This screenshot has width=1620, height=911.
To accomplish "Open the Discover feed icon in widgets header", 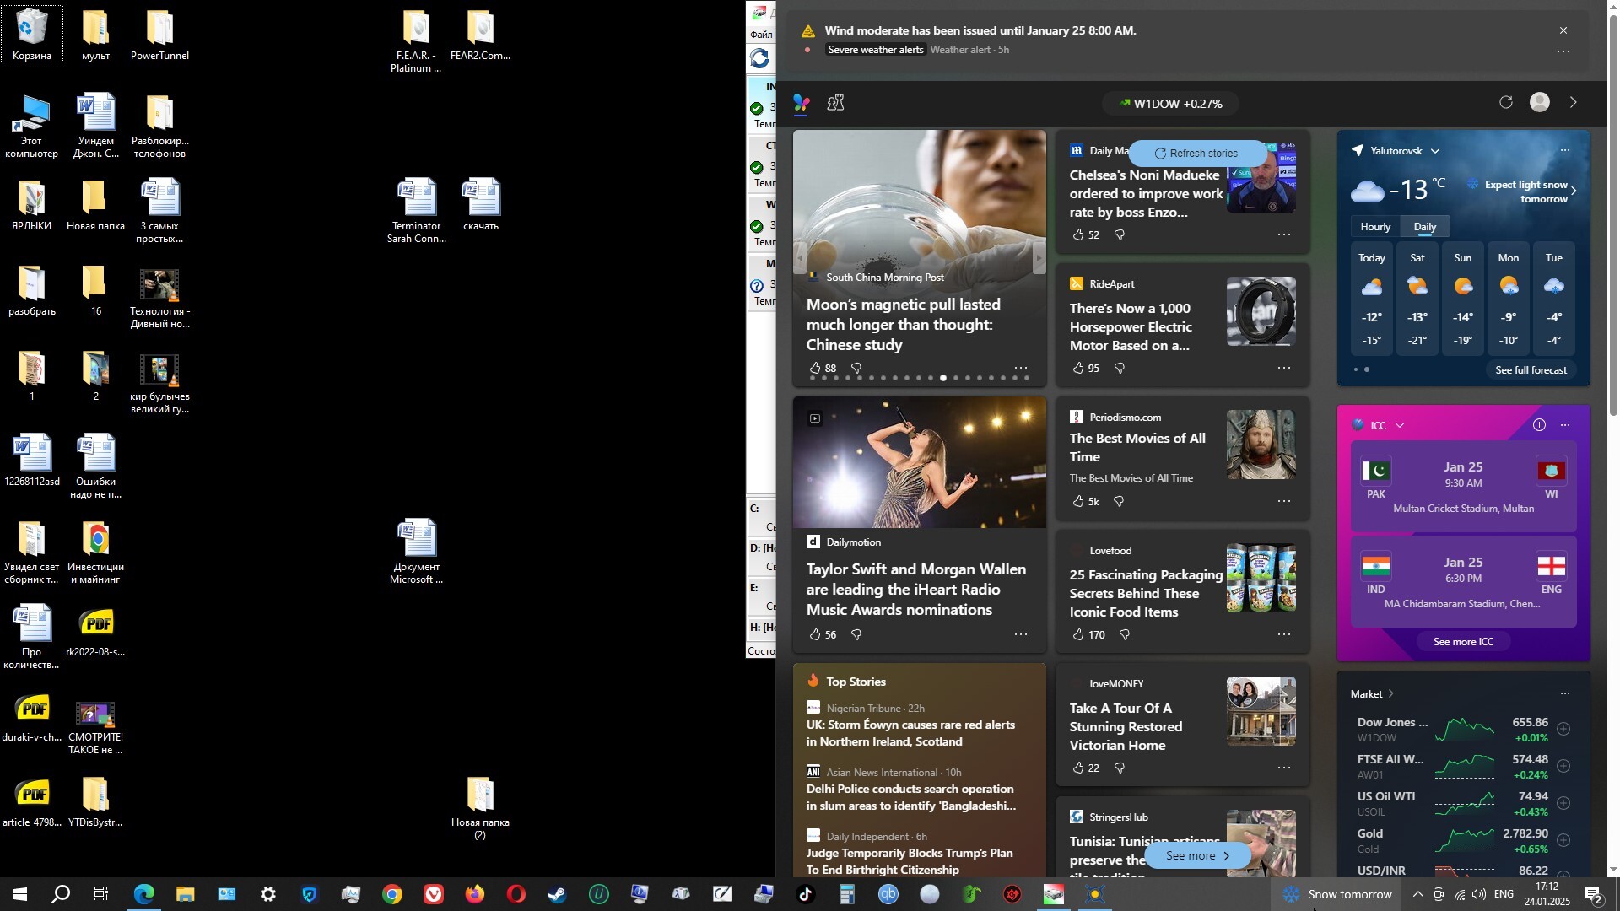I will [802, 103].
